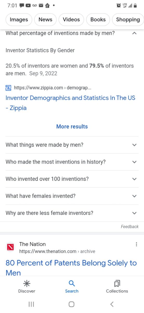Tap the Android home button

[x=72, y=304]
